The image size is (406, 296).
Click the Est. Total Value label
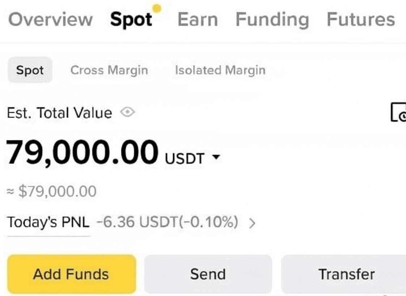coord(60,113)
